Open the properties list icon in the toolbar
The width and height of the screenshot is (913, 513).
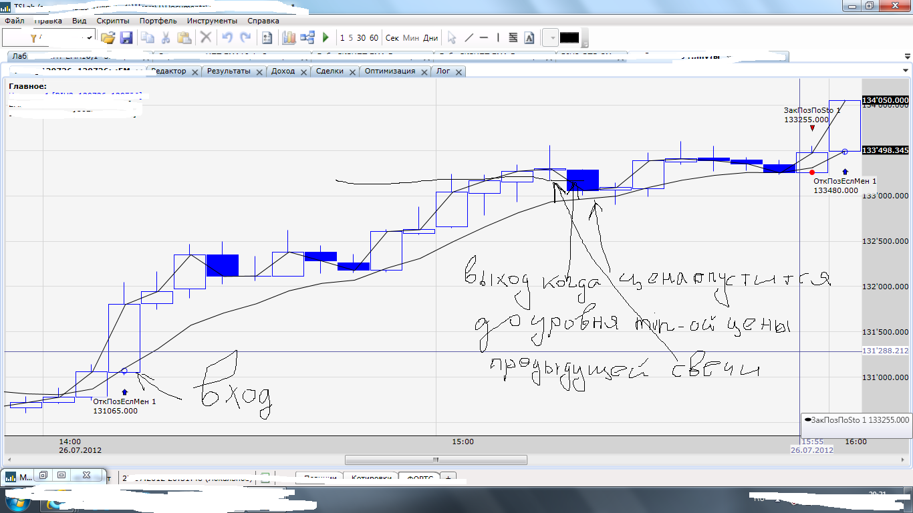pos(267,38)
